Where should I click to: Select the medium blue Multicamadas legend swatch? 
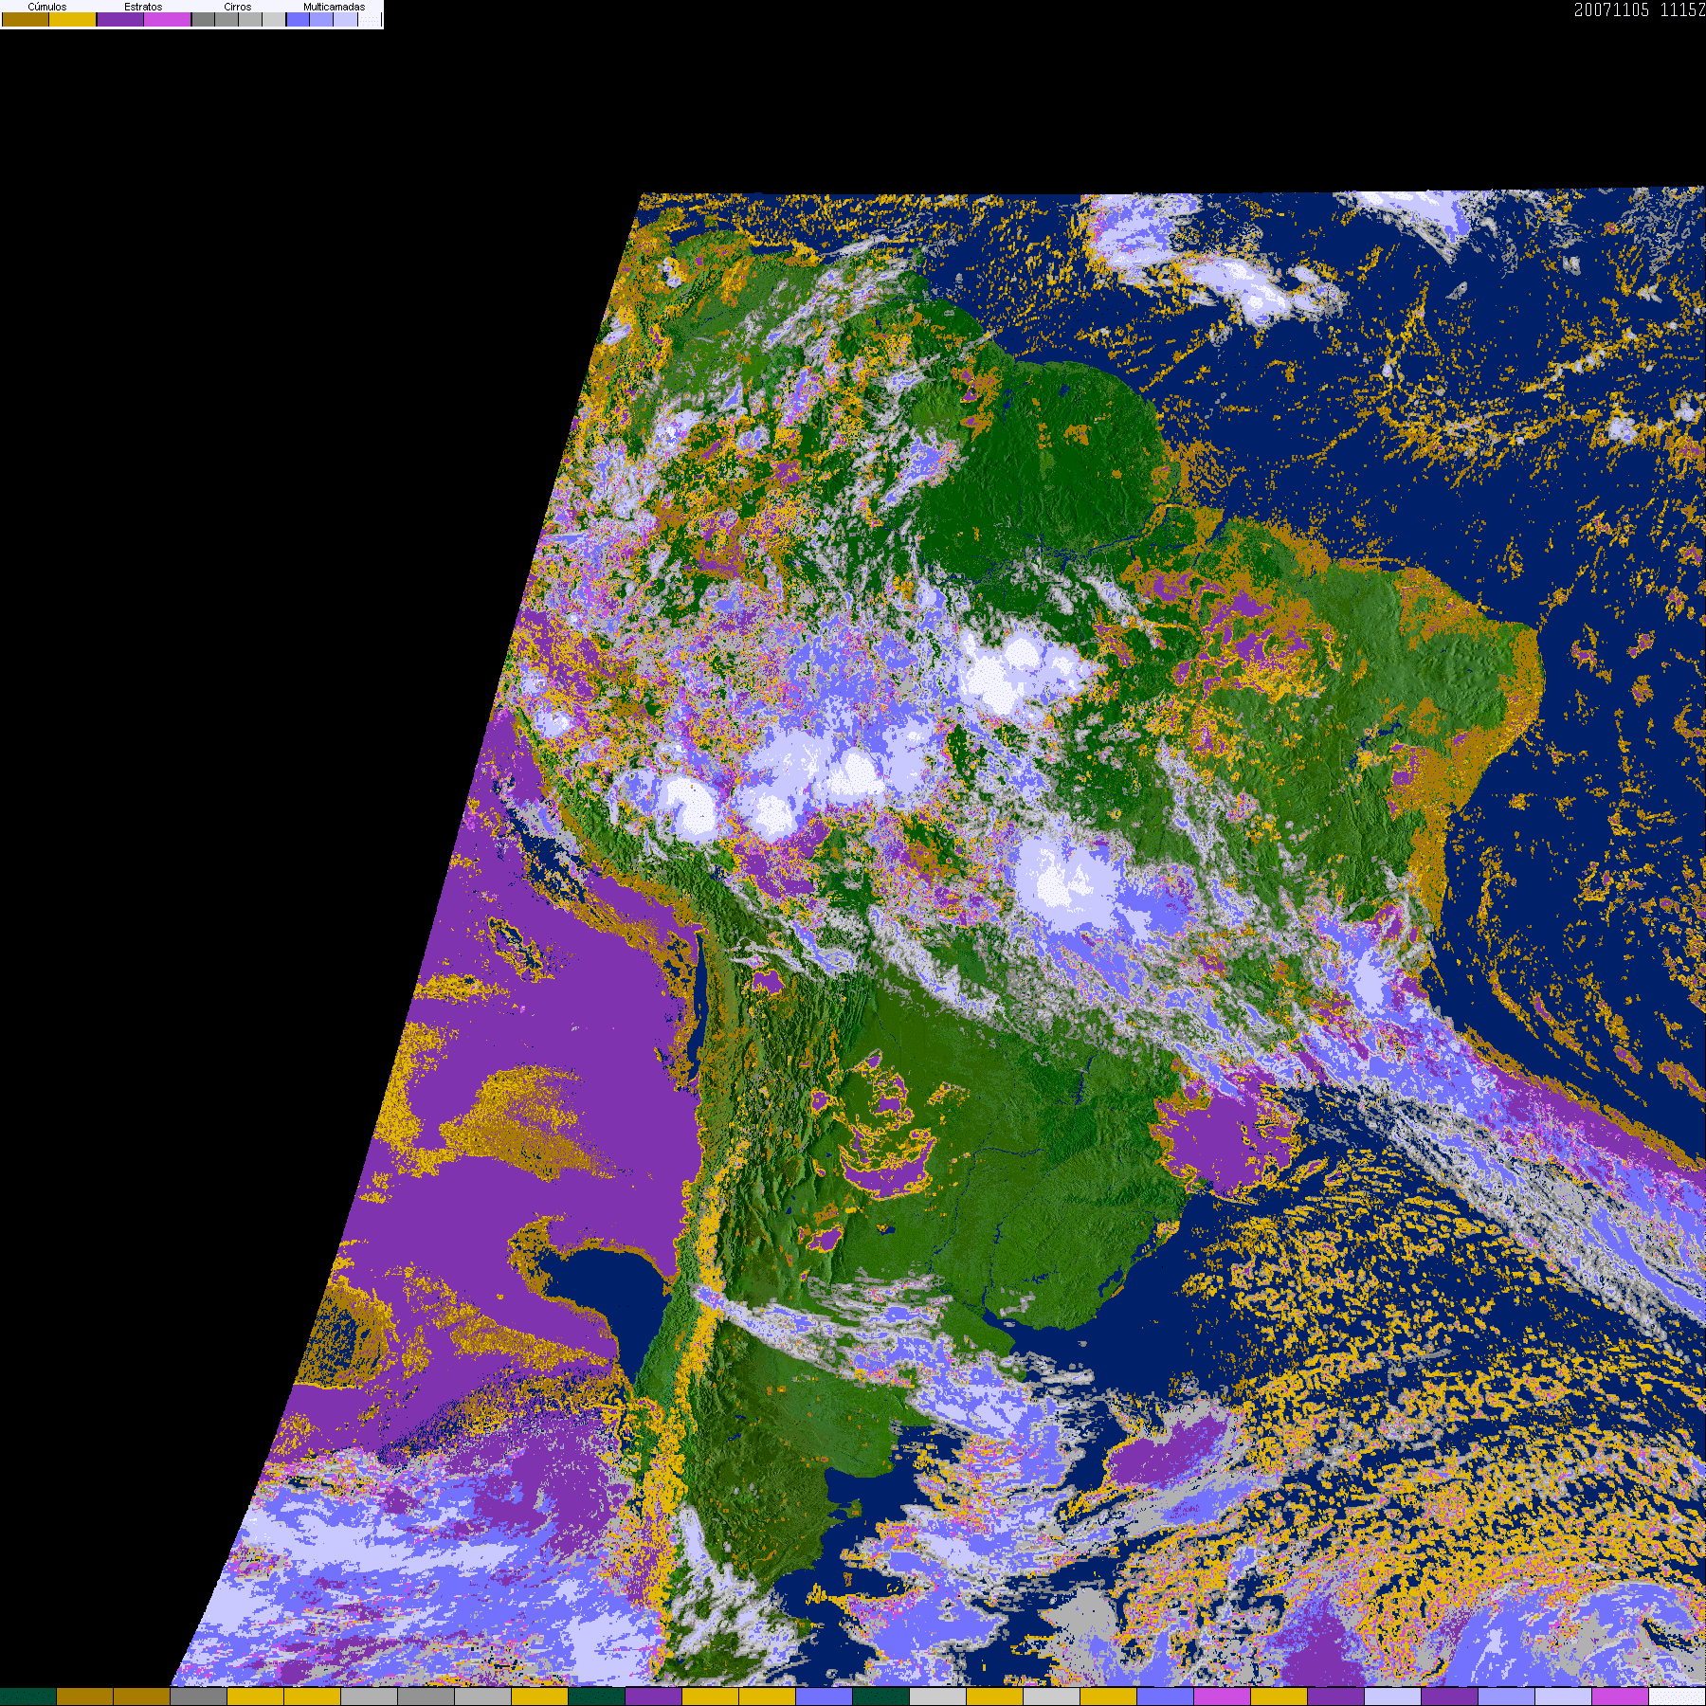321,19
